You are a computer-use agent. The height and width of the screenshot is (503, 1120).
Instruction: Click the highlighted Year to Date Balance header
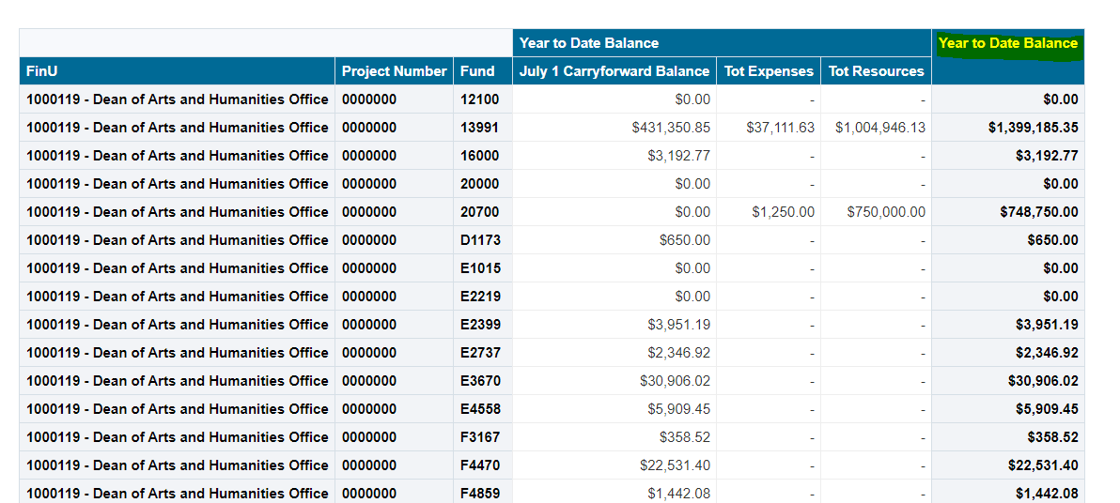[1007, 43]
